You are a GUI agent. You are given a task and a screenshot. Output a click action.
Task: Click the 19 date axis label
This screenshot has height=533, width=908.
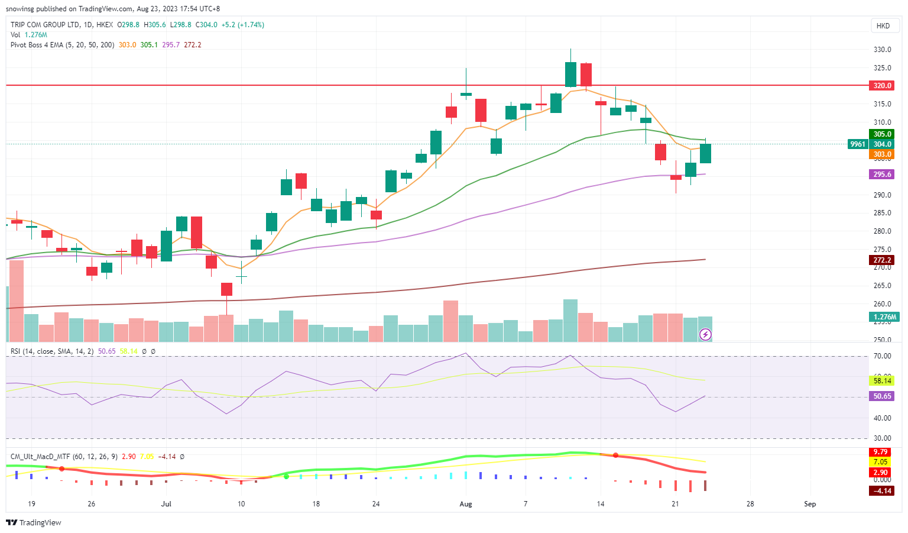point(31,504)
